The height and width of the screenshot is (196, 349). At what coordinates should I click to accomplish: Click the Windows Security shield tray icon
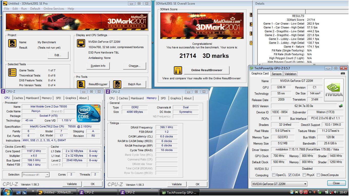tap(301, 192)
